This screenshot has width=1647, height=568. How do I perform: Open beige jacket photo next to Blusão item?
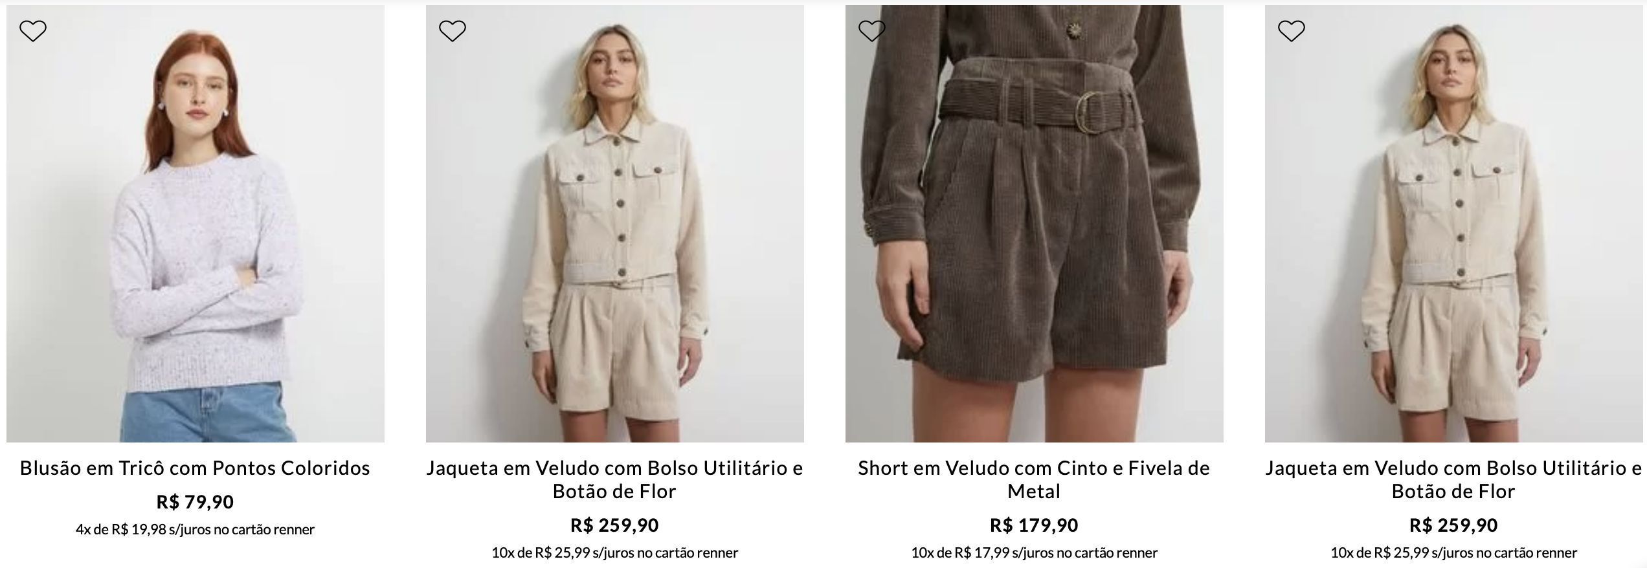click(615, 224)
